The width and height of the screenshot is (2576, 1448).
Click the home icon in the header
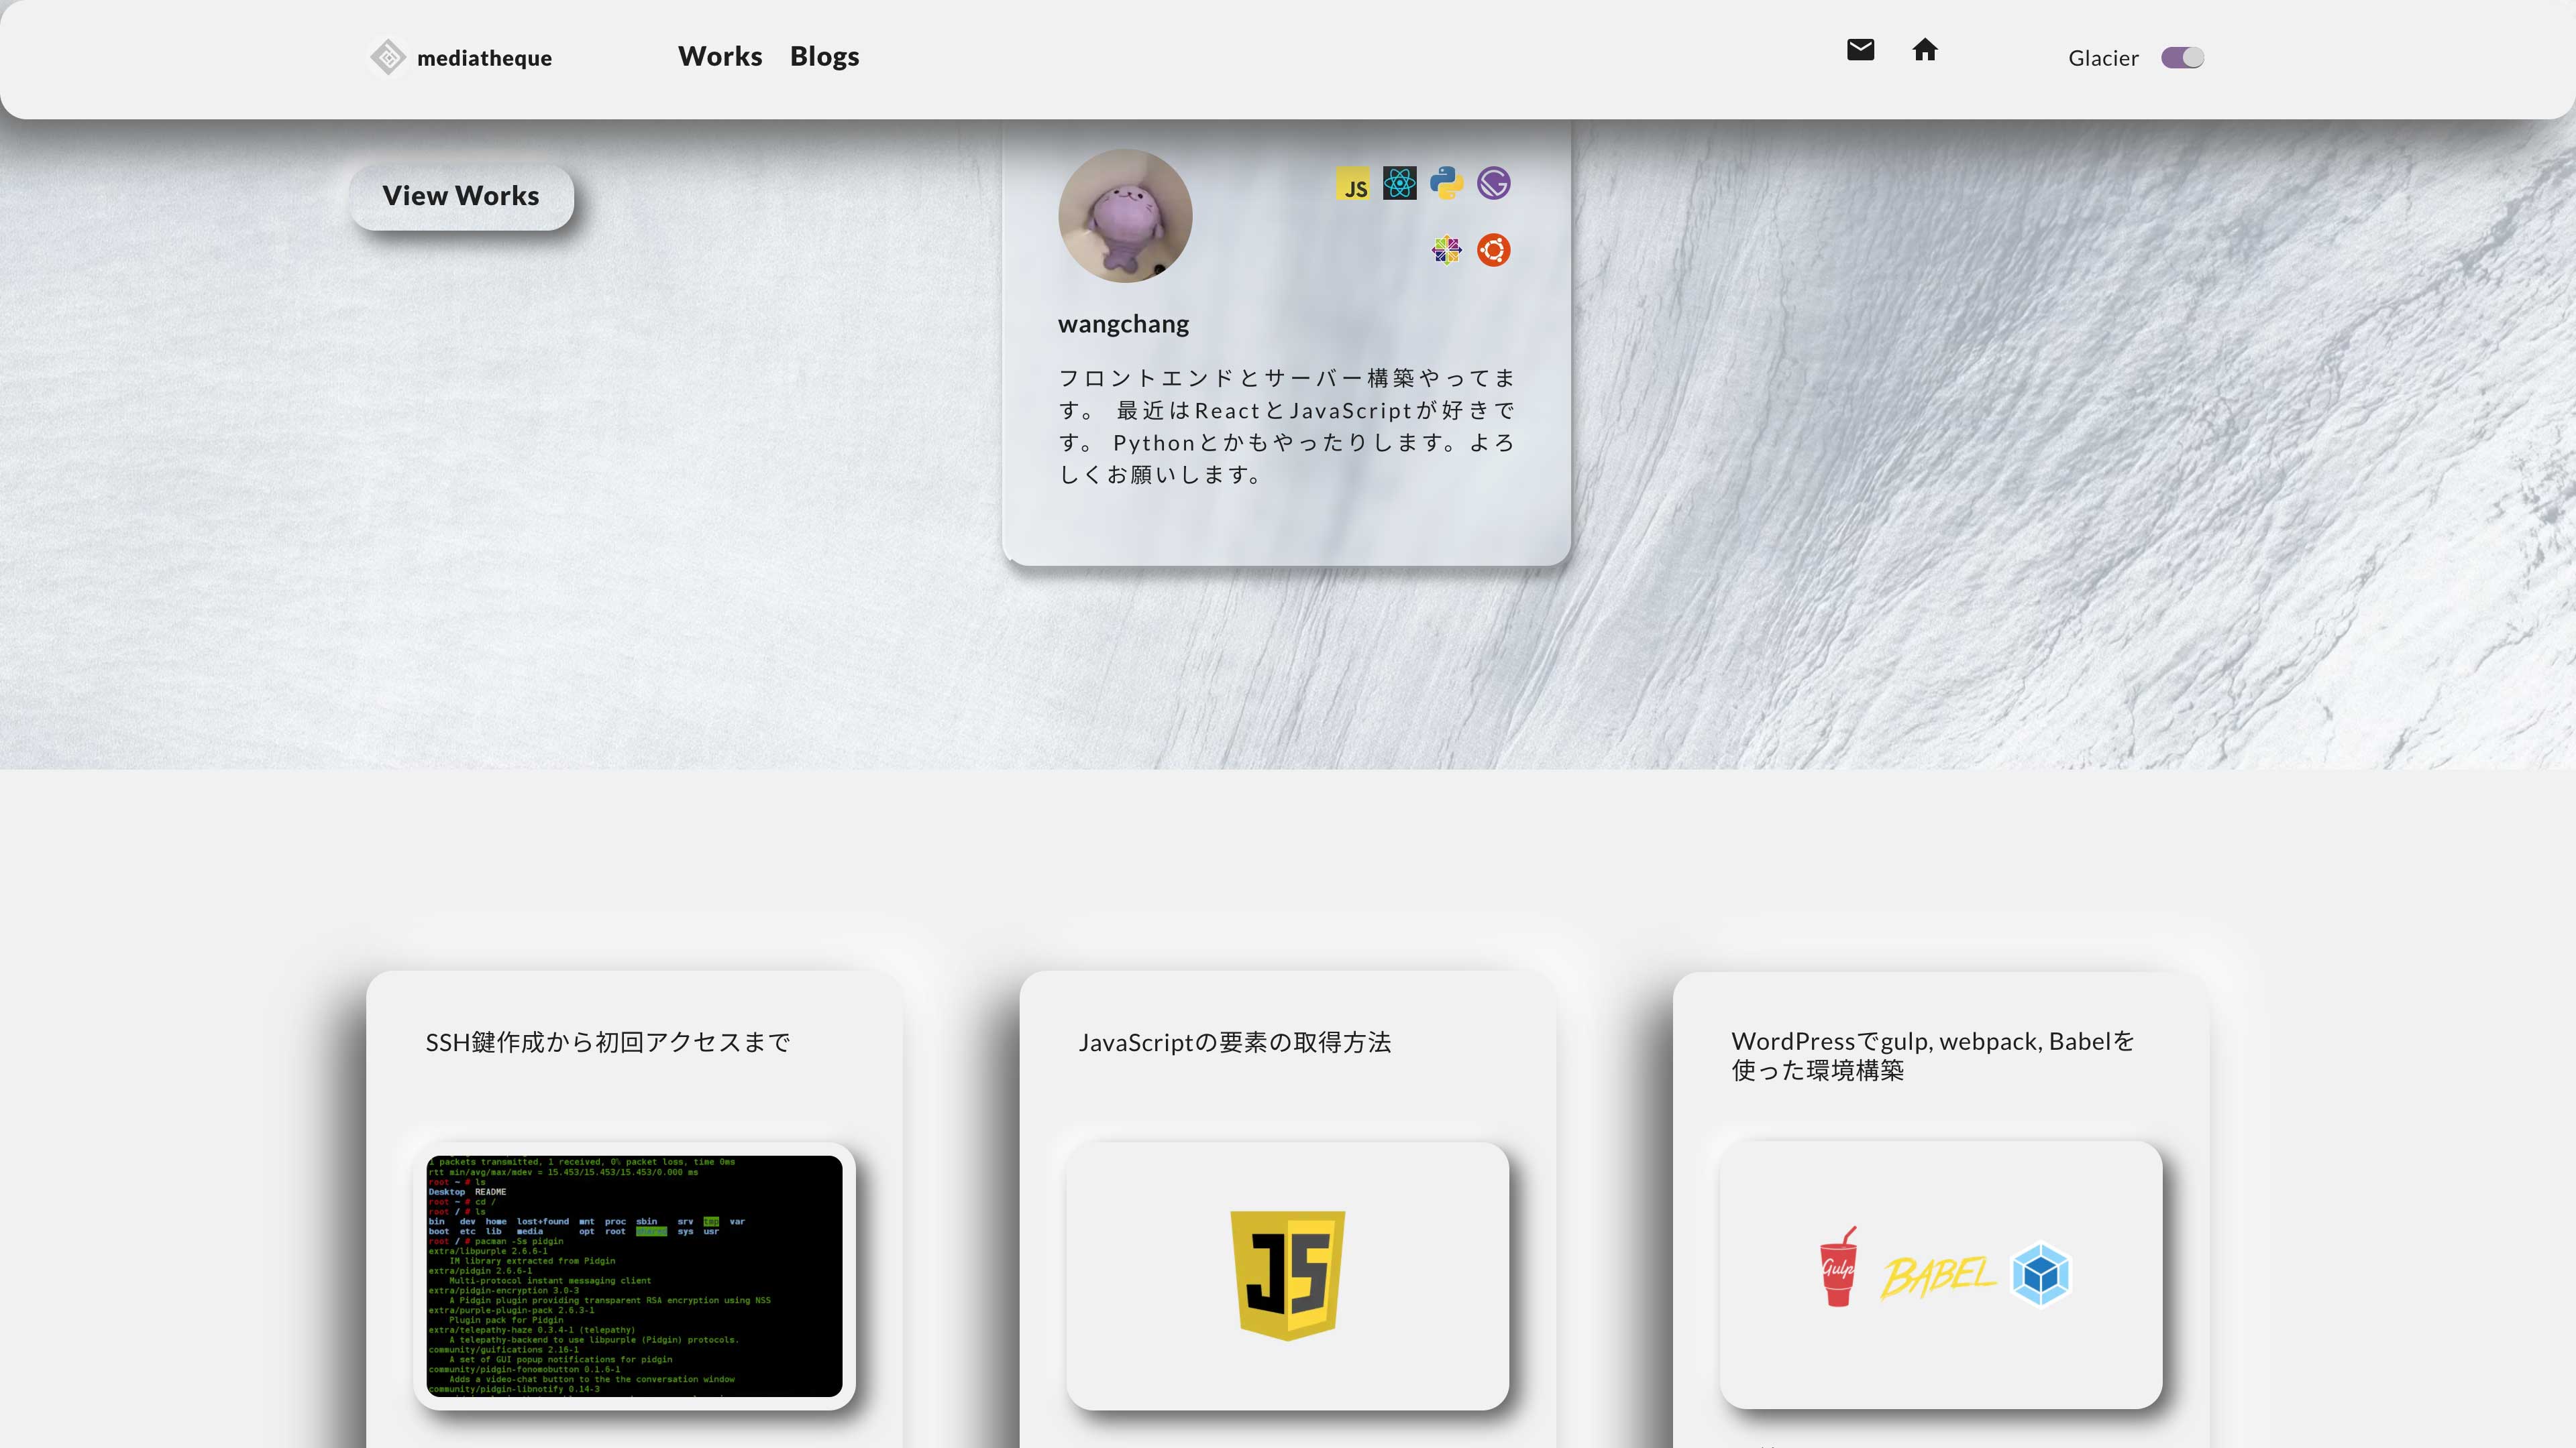1926,49
